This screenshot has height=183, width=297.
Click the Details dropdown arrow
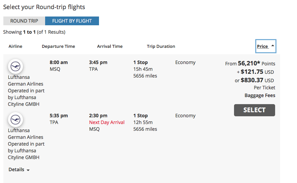pos(28,170)
